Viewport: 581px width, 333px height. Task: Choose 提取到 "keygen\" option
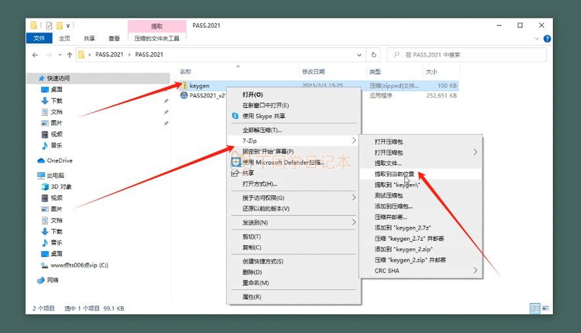421,185
